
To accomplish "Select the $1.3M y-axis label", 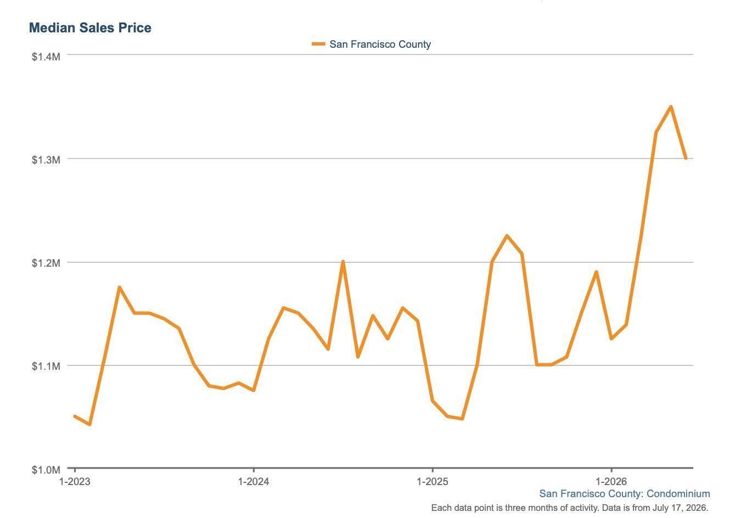I will pyautogui.click(x=46, y=160).
